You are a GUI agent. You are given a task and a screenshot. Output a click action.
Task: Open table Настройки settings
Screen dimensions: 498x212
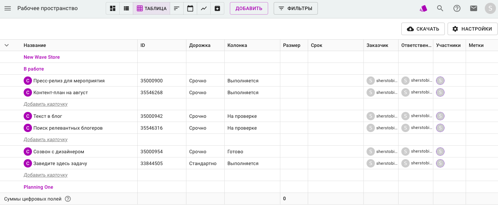coord(472,29)
